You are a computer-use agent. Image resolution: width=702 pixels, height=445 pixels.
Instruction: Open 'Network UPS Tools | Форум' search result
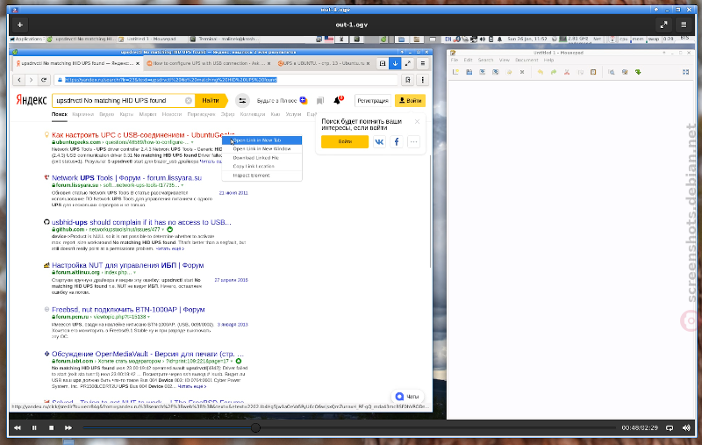pyautogui.click(x=126, y=177)
